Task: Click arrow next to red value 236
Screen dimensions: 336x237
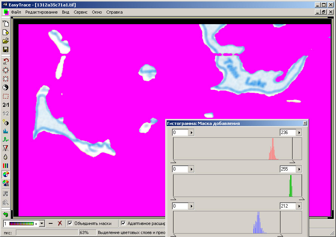Action: (x=299, y=132)
